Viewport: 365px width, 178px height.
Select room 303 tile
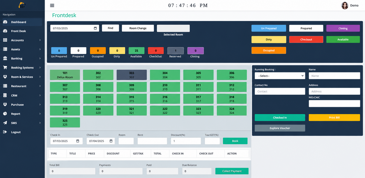point(132,75)
